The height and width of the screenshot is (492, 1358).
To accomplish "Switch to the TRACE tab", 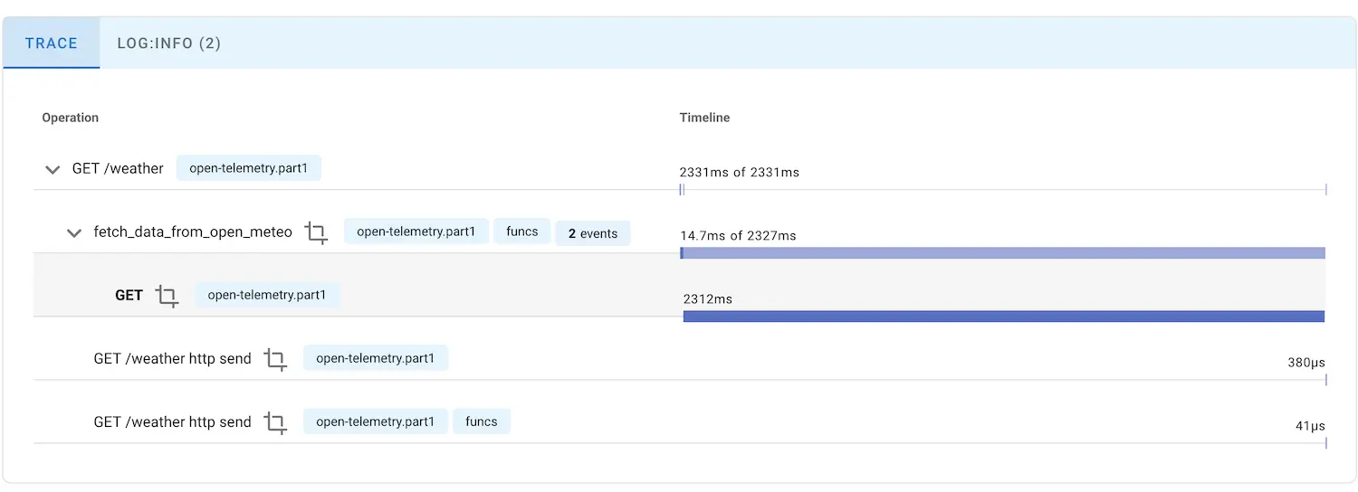I will (52, 43).
